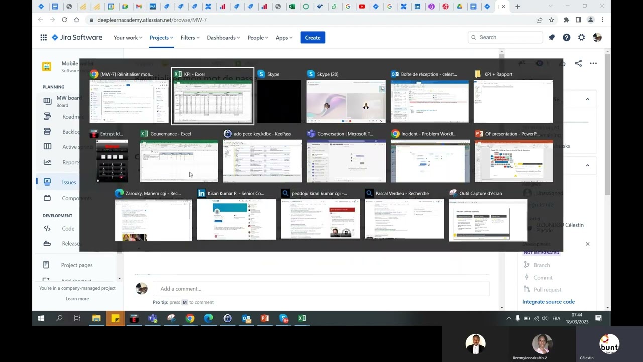Reload the page in Chrome

tap(64, 20)
